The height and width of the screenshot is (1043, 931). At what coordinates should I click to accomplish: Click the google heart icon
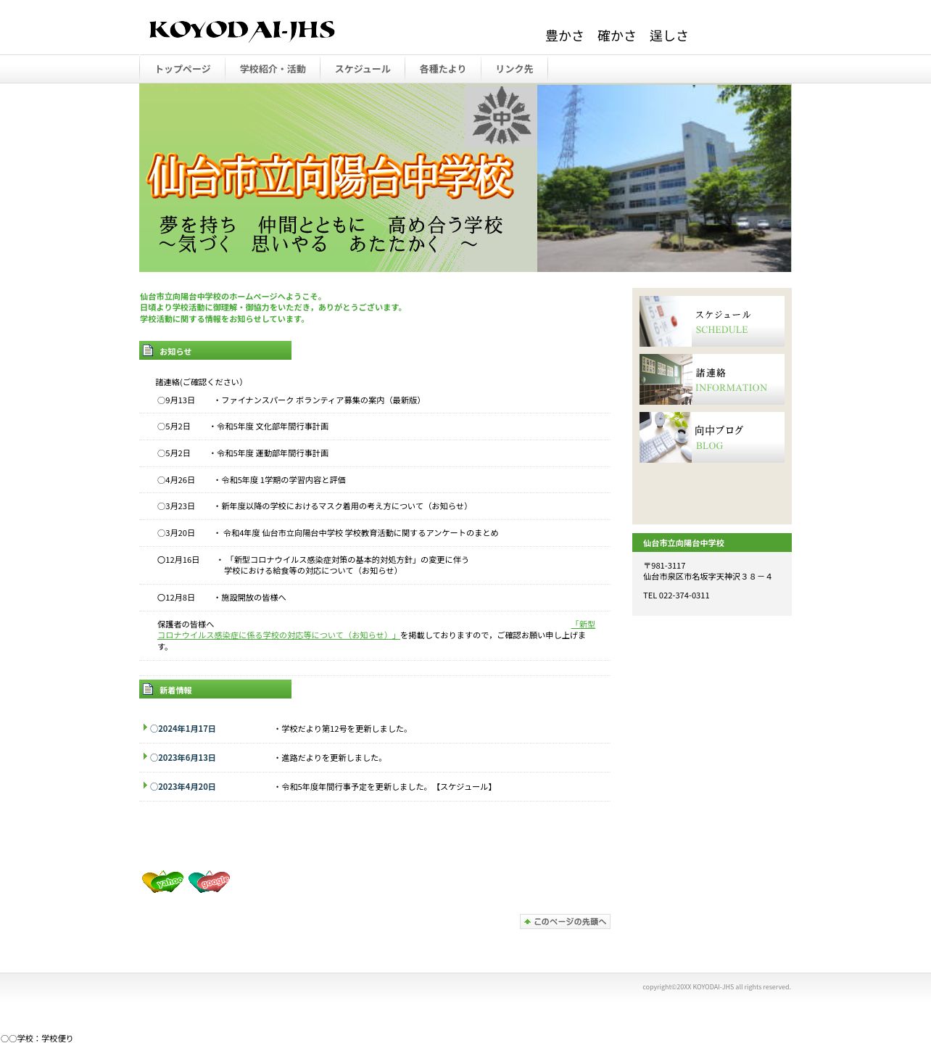point(210,881)
